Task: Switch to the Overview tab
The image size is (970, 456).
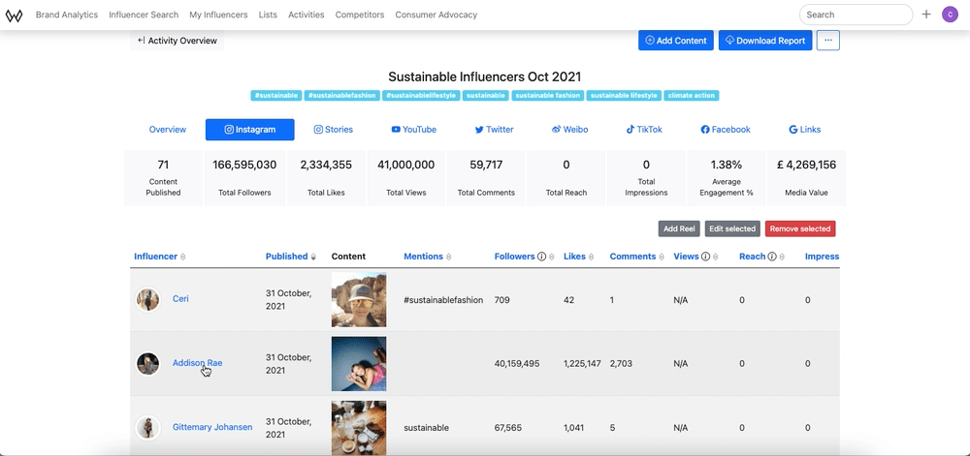Action: (x=168, y=130)
